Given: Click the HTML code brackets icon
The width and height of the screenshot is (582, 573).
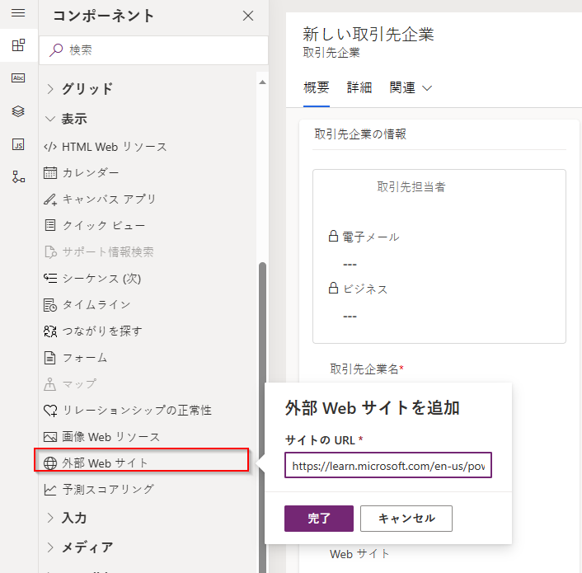Looking at the screenshot, I should tap(50, 147).
